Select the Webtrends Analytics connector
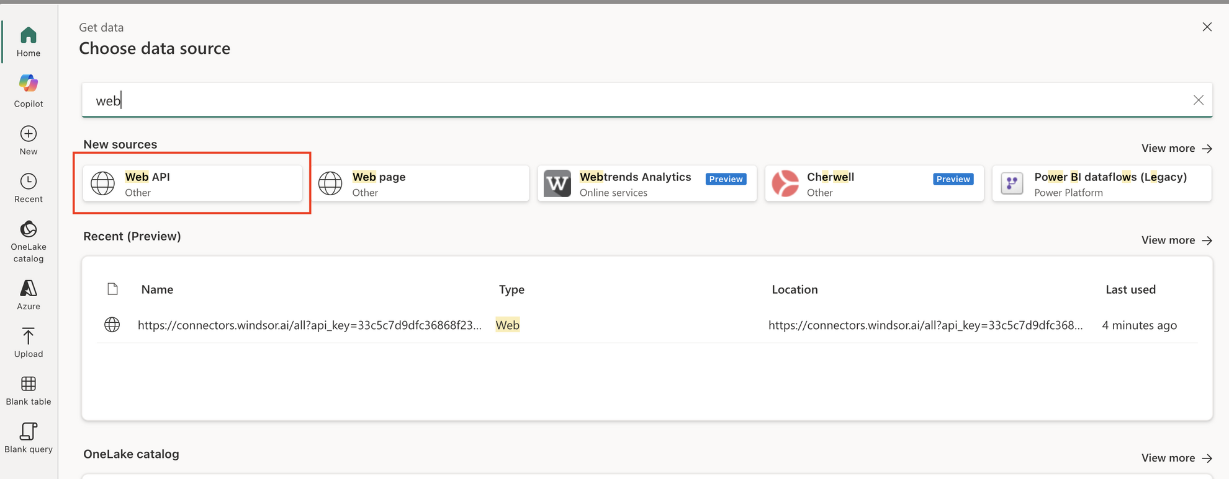This screenshot has height=479, width=1229. coord(647,183)
